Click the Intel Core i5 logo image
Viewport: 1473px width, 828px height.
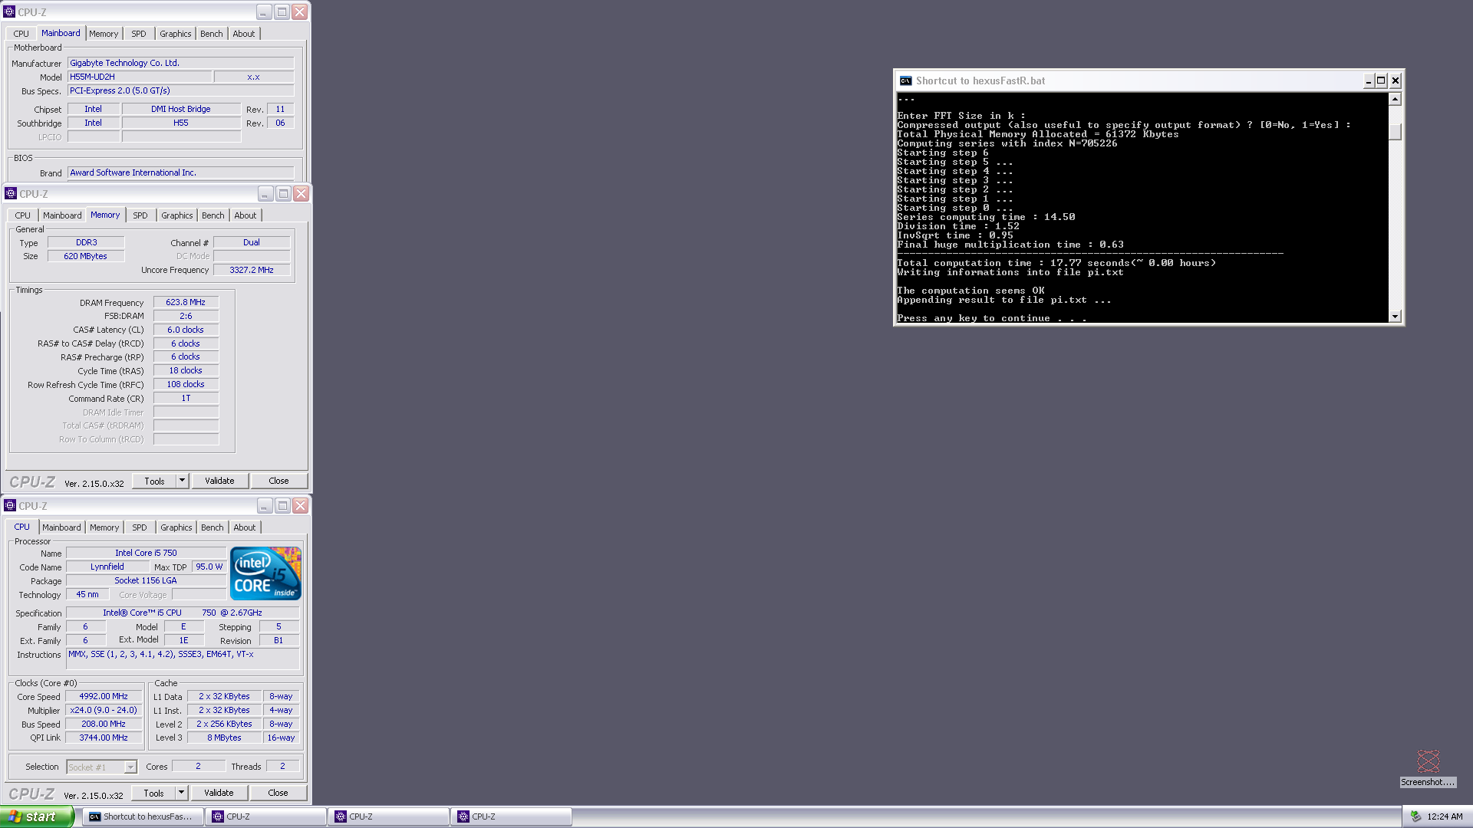pyautogui.click(x=265, y=573)
